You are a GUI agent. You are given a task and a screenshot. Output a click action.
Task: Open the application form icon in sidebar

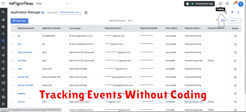(3, 41)
